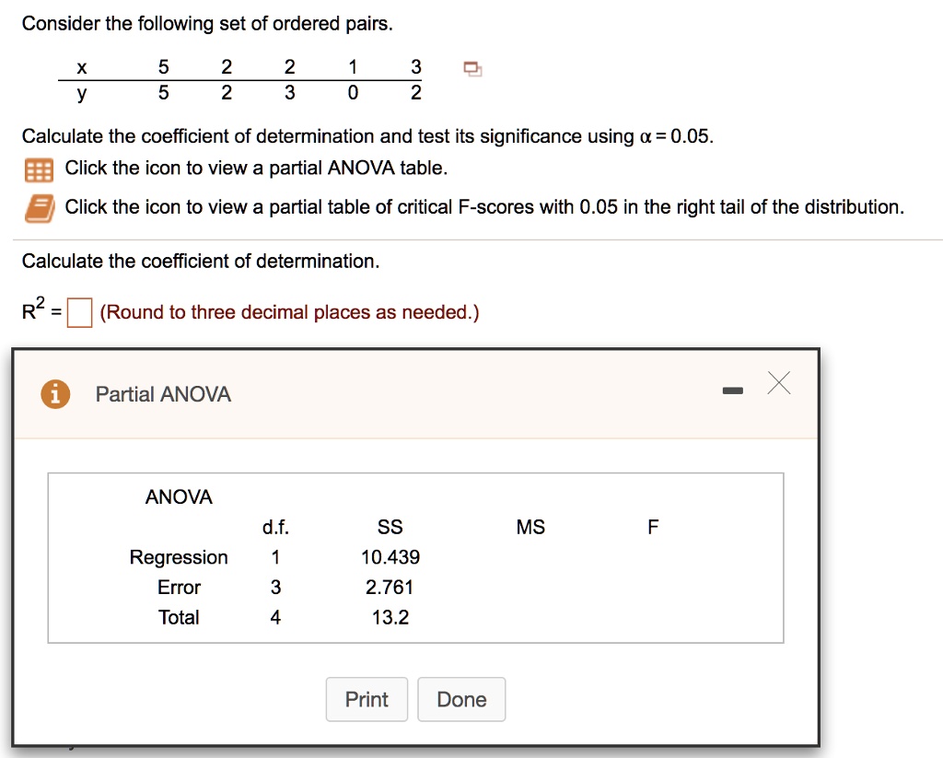The width and height of the screenshot is (943, 758).
Task: Select the Regression row in the ANOVA table
Action: [x=179, y=557]
